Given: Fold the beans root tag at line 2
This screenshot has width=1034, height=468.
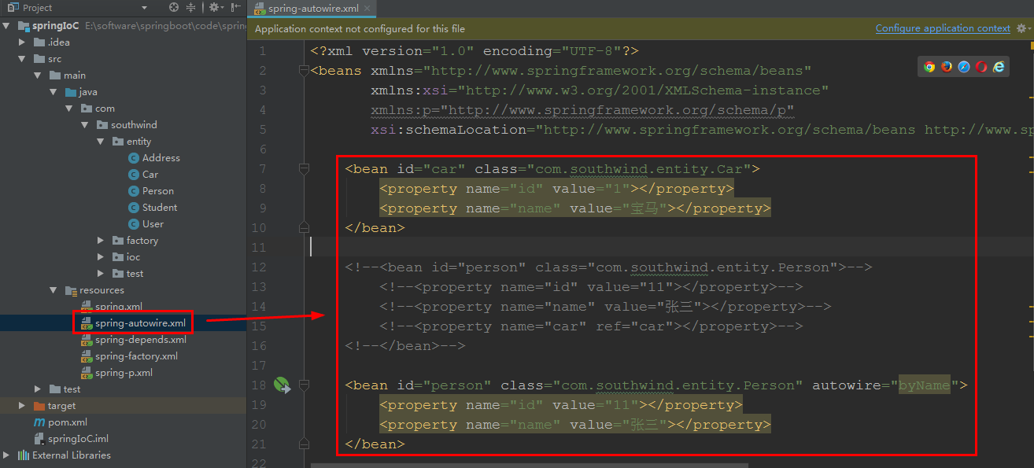Looking at the screenshot, I should (x=304, y=71).
